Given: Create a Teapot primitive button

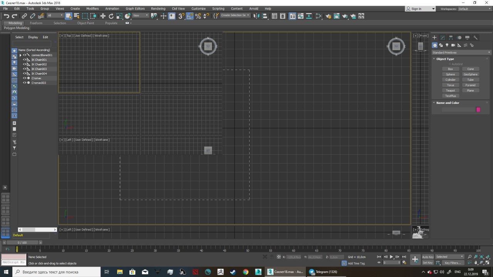Looking at the screenshot, I should coord(450,90).
